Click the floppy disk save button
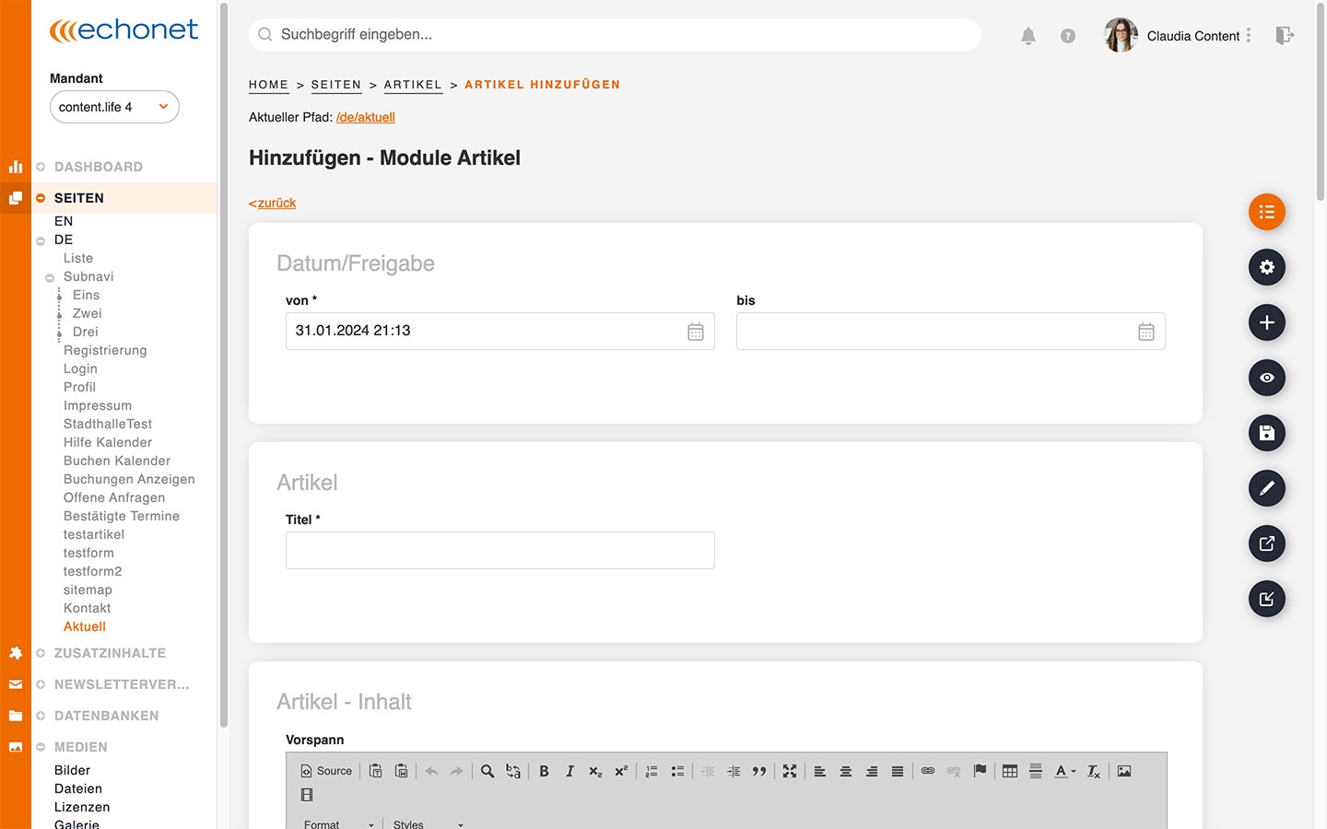The image size is (1327, 829). pyautogui.click(x=1266, y=433)
